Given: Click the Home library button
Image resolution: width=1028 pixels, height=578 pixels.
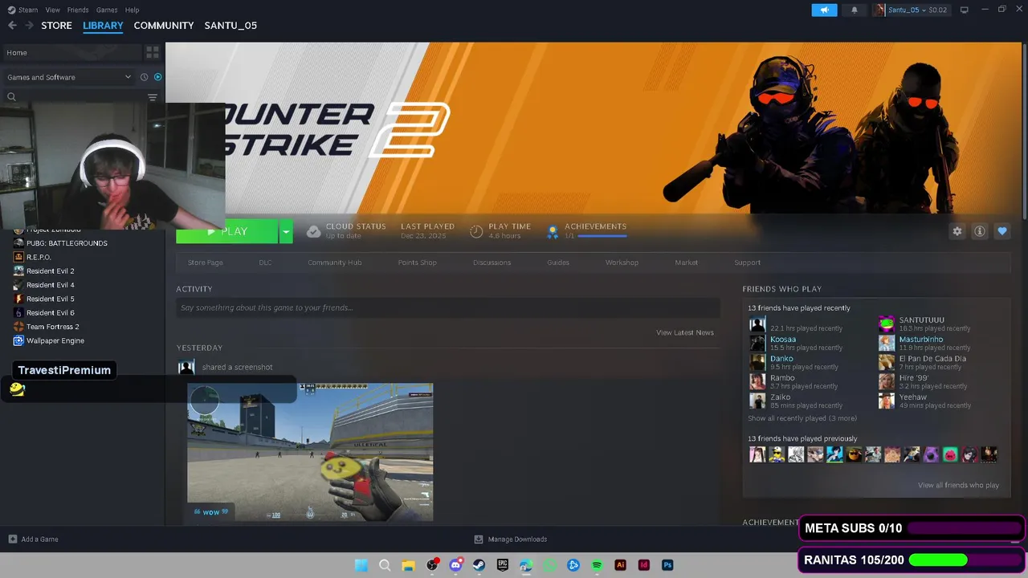Looking at the screenshot, I should (x=71, y=53).
